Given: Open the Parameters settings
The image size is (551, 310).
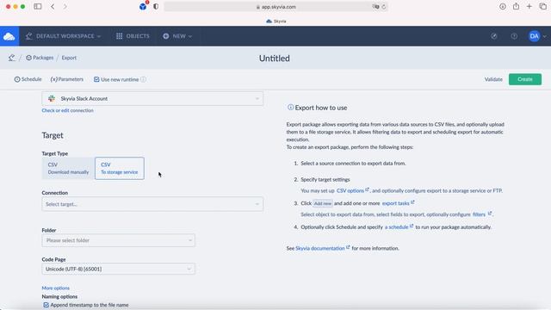Looking at the screenshot, I should [x=67, y=79].
